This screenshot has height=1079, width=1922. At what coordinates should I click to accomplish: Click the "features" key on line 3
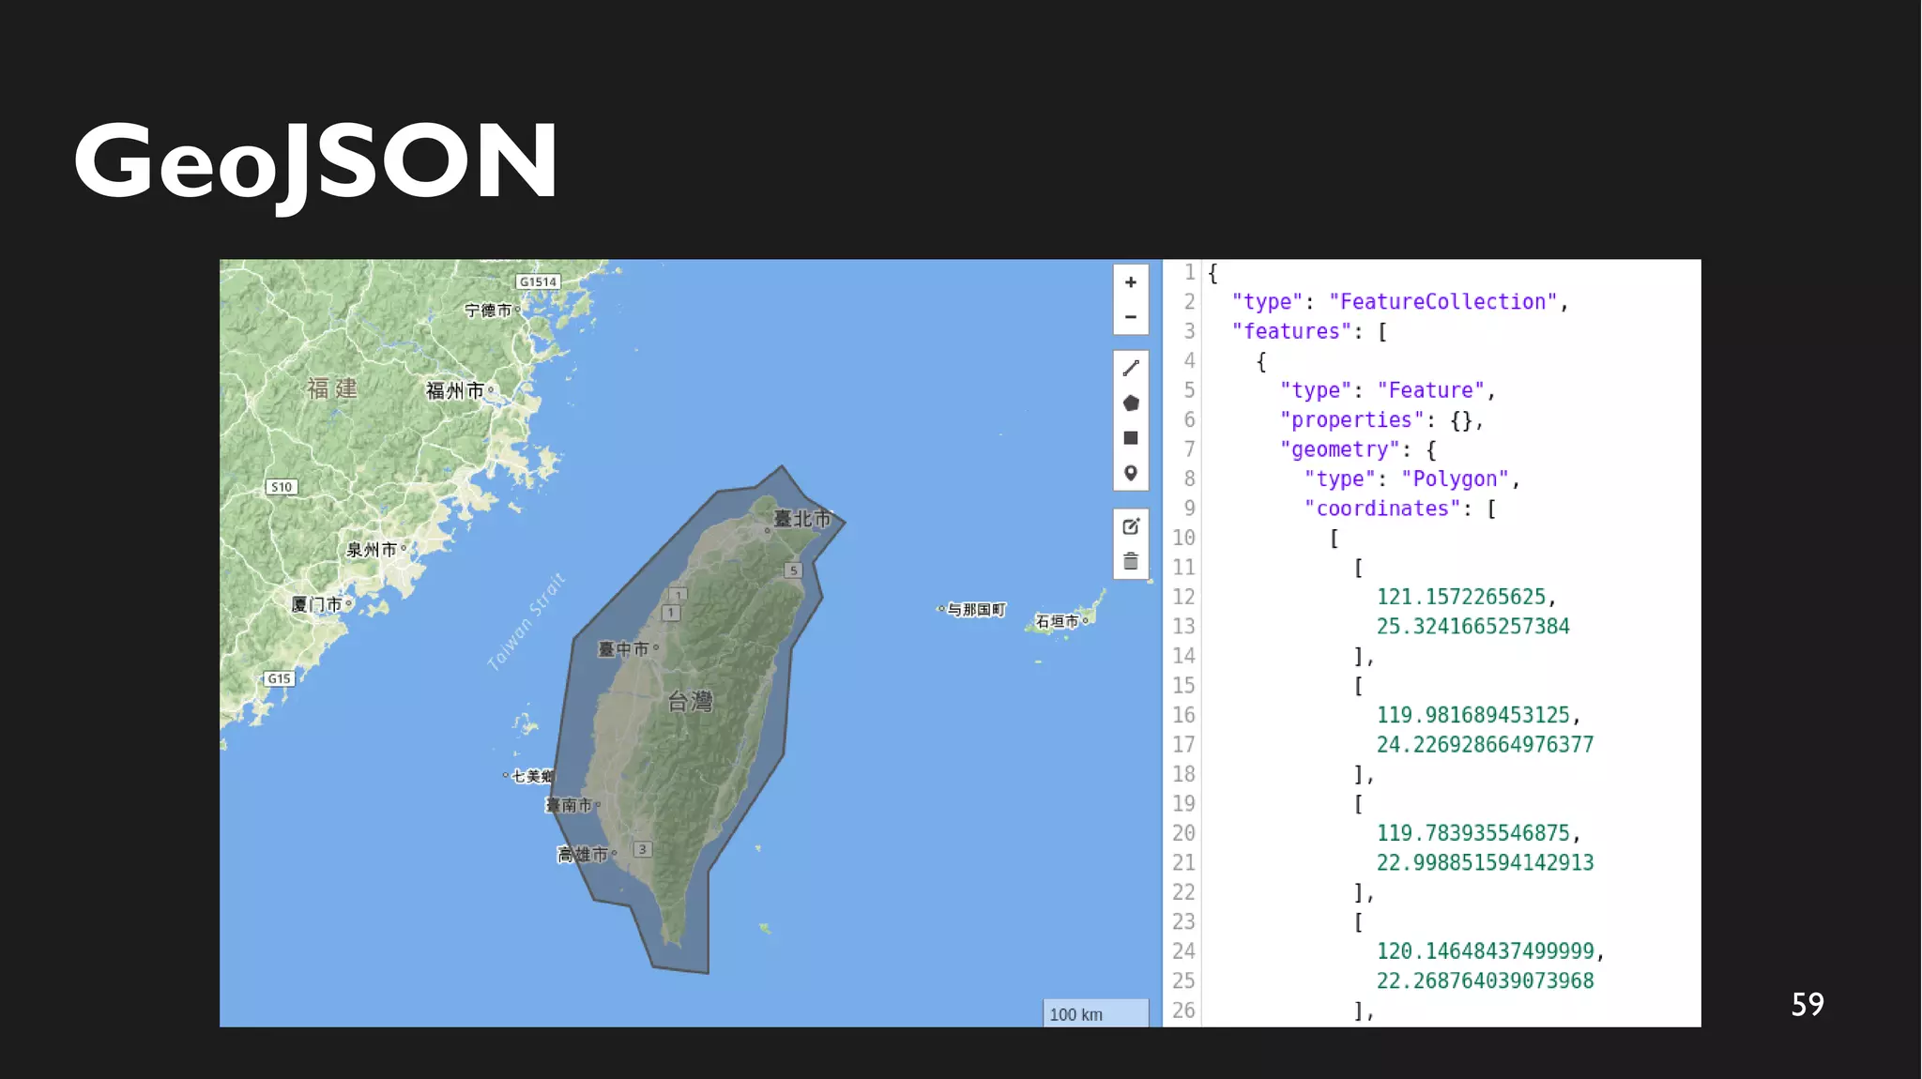tap(1291, 331)
